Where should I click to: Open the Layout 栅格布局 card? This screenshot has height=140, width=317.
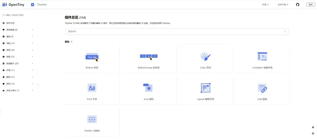[205, 90]
